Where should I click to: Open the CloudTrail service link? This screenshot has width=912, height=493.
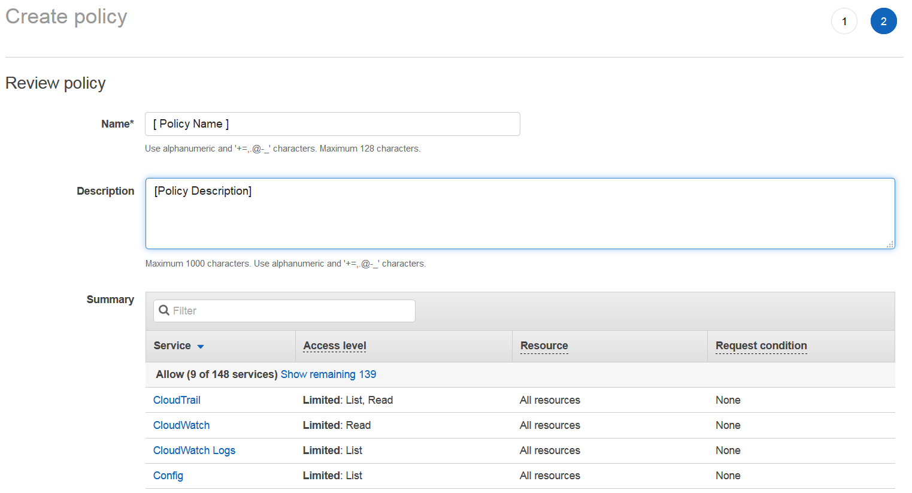coord(177,400)
